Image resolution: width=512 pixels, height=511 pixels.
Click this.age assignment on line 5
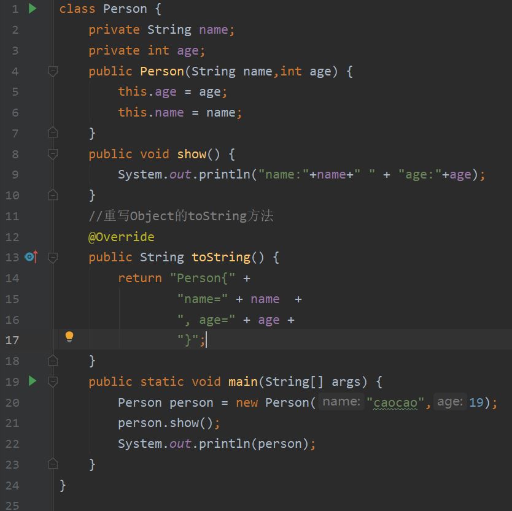173,92
